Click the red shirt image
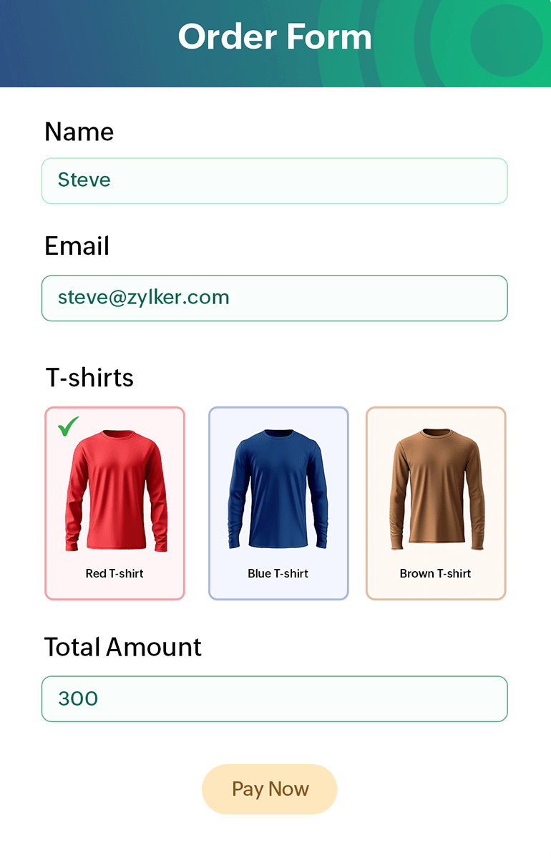This screenshot has width=551, height=858. pos(116,491)
